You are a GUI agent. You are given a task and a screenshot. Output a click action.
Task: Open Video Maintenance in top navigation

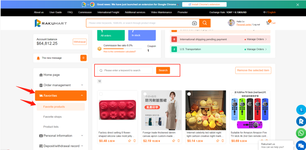pos(161,12)
